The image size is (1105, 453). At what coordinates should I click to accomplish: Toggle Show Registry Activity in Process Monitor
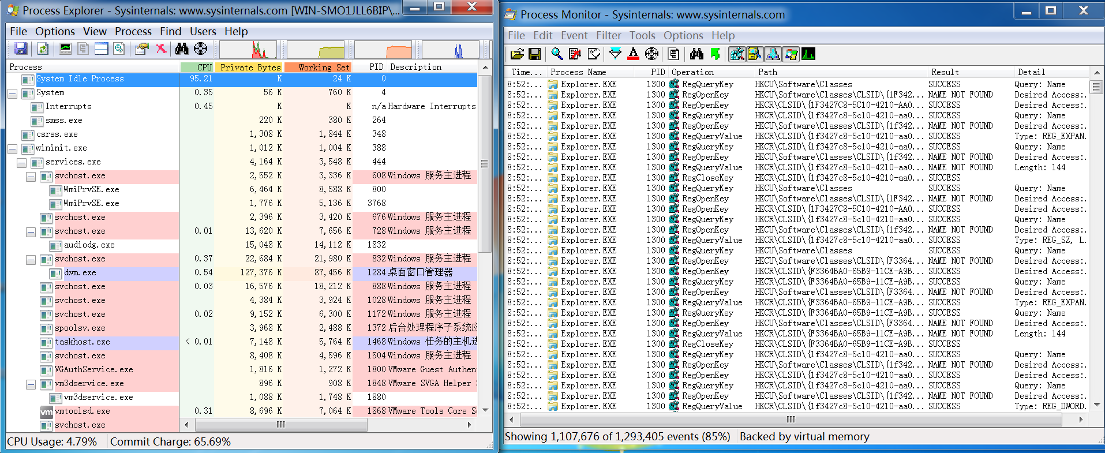tap(737, 54)
